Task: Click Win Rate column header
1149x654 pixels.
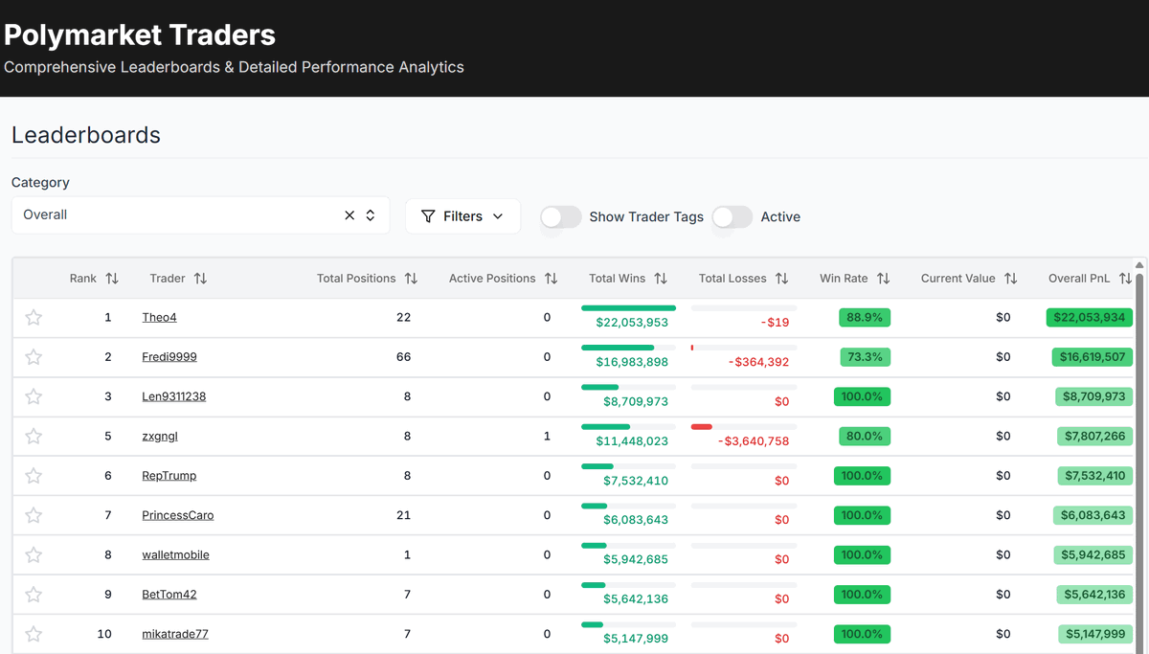Action: coord(844,279)
